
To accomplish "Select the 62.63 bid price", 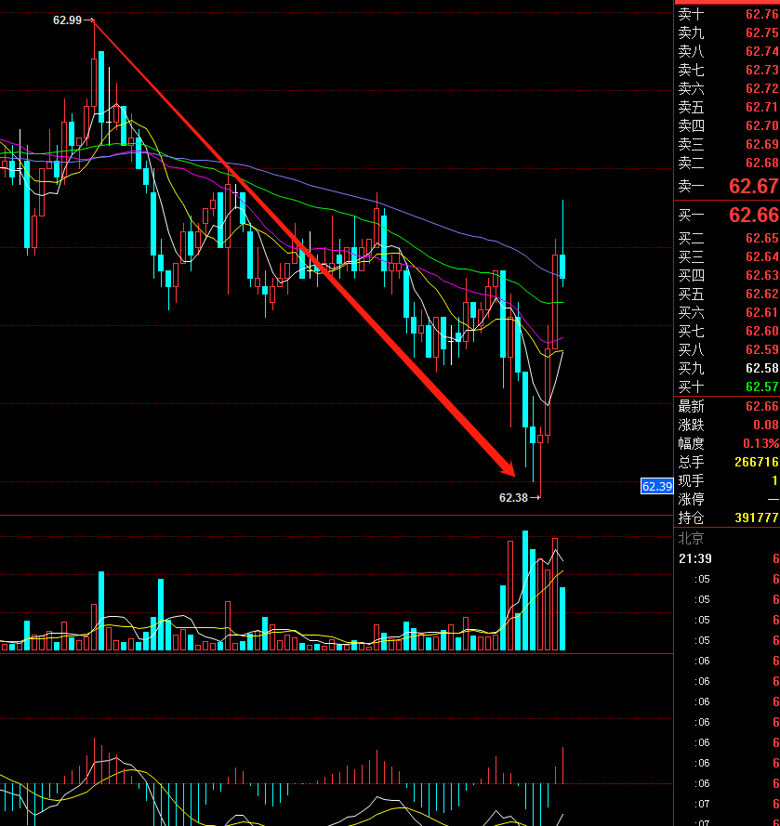I will (x=762, y=275).
